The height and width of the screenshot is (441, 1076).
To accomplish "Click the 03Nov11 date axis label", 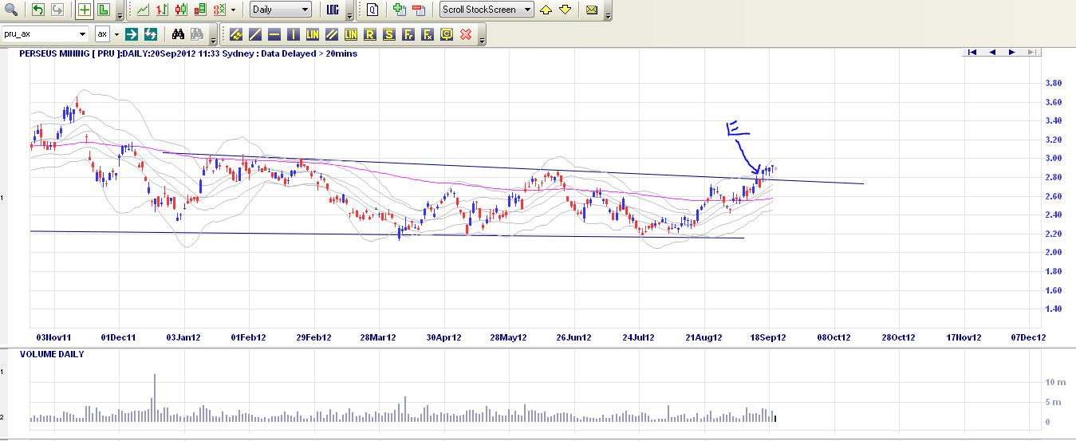I will (x=54, y=337).
